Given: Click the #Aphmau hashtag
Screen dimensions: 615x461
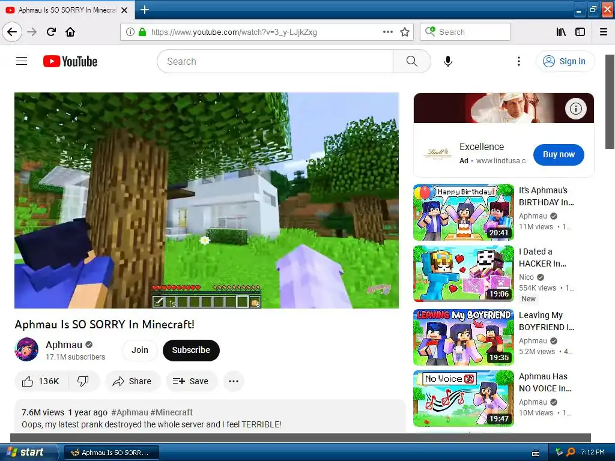Looking at the screenshot, I should [130, 412].
